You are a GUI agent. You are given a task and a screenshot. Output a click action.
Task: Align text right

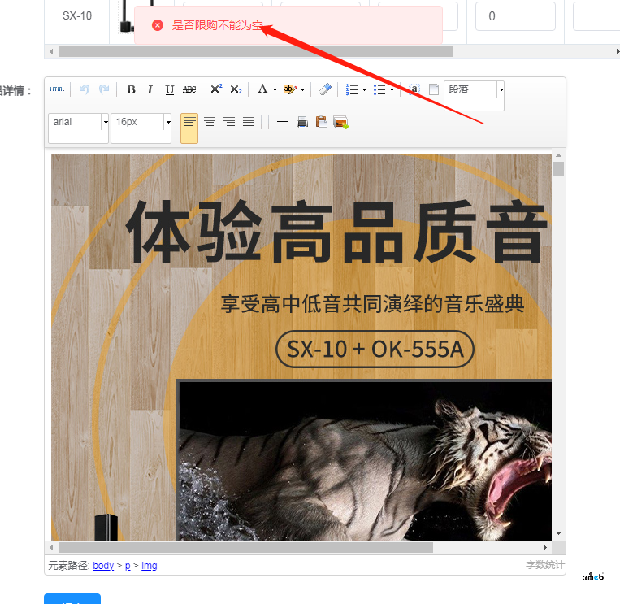[x=229, y=122]
